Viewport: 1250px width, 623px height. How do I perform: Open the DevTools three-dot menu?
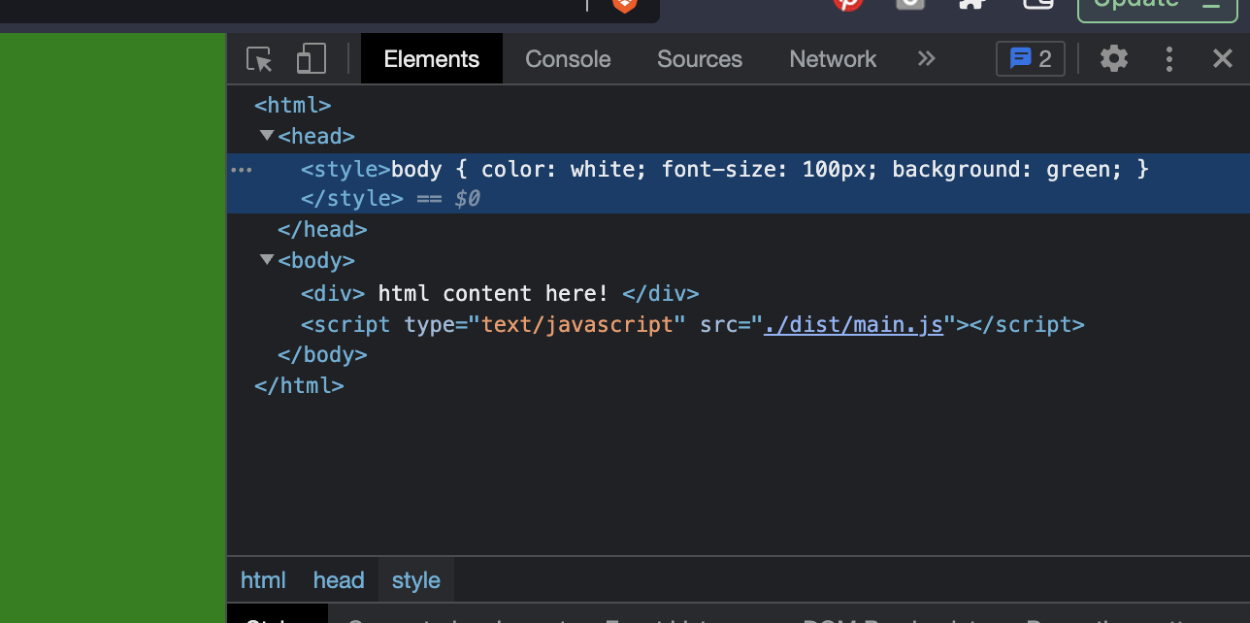click(1169, 59)
